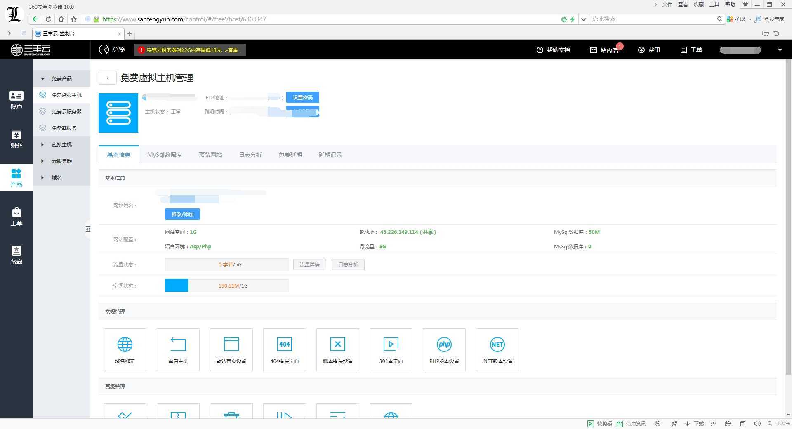792x429 pixels.
Task: Click the promo banner 特惠云服务器 查看
Action: (190, 50)
